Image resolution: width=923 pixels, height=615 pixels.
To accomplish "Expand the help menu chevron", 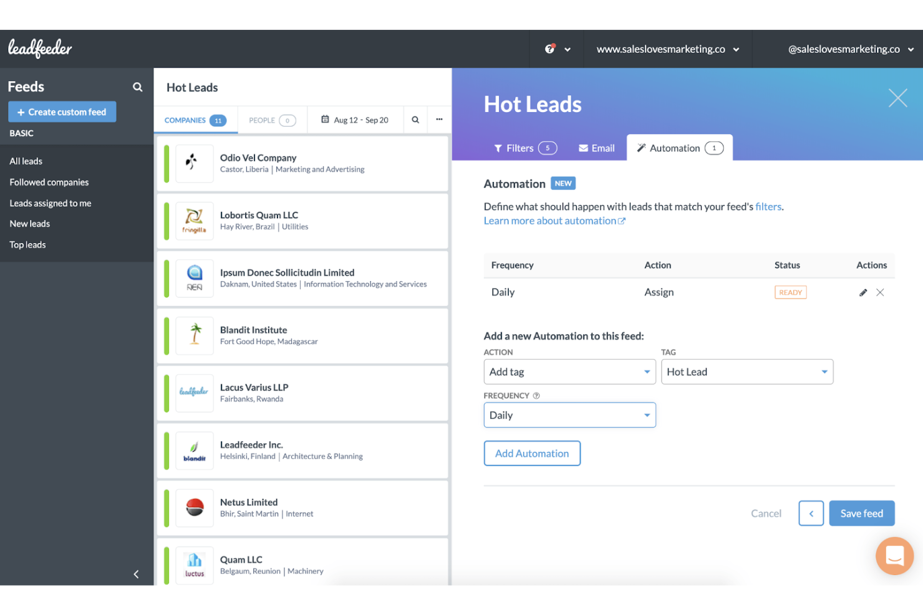I will coord(568,49).
